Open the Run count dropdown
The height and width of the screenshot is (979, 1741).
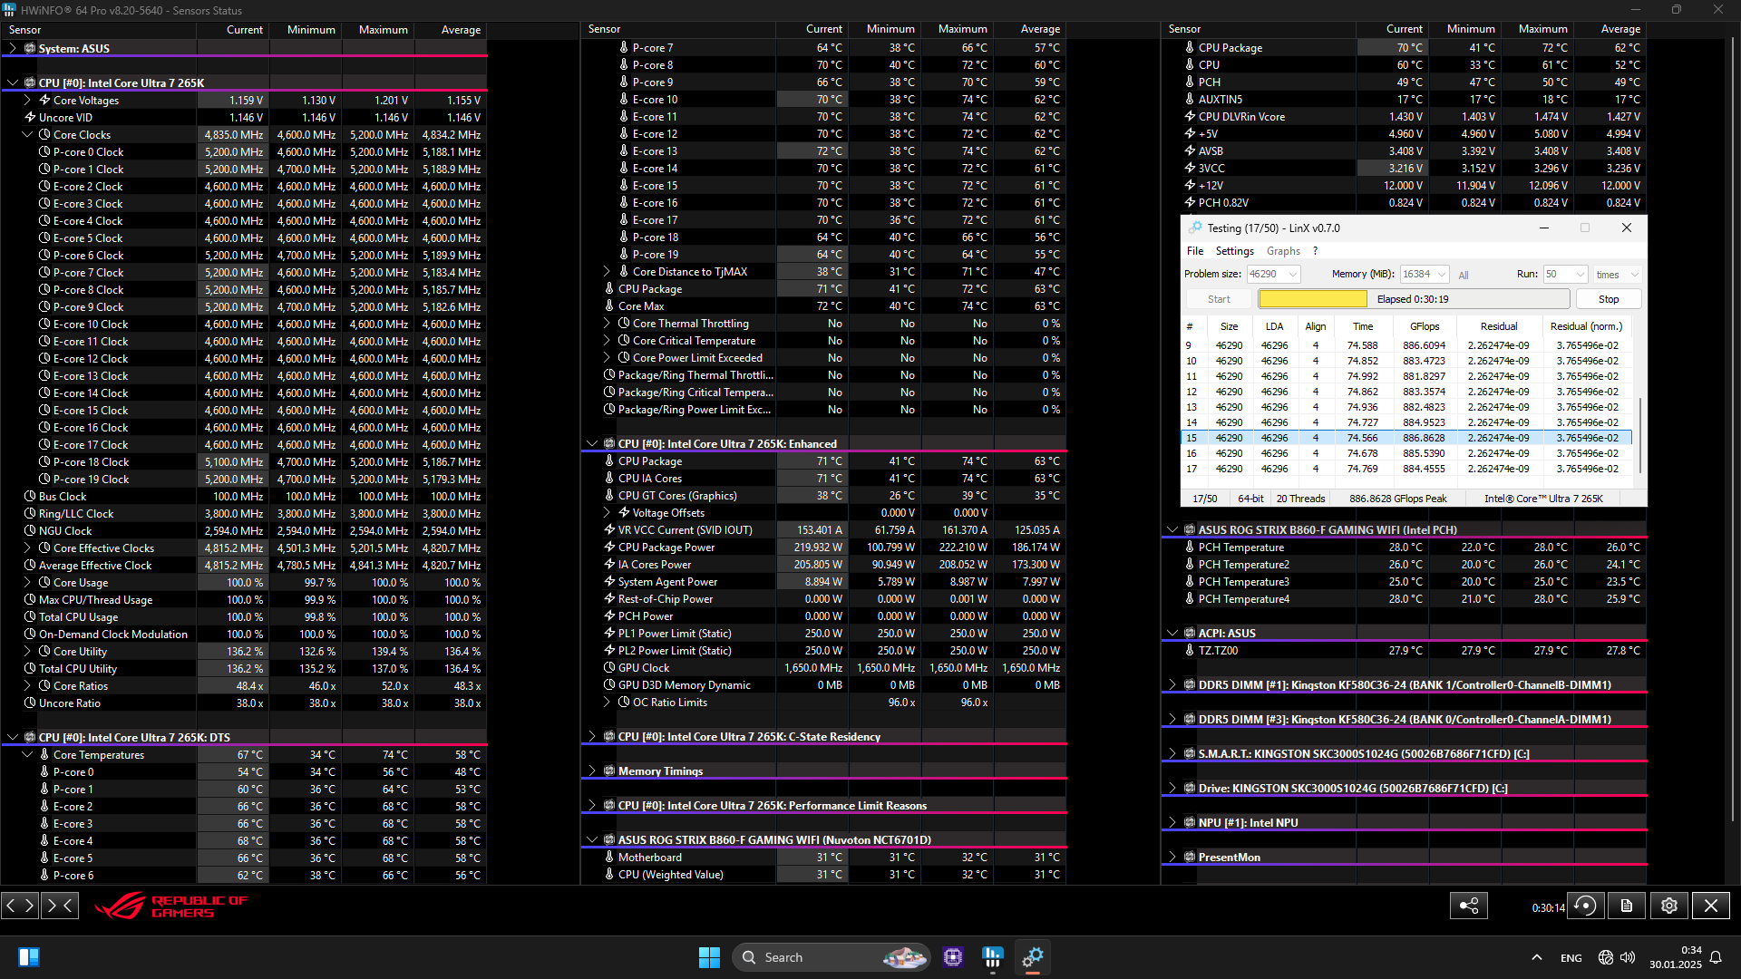[x=1581, y=274]
